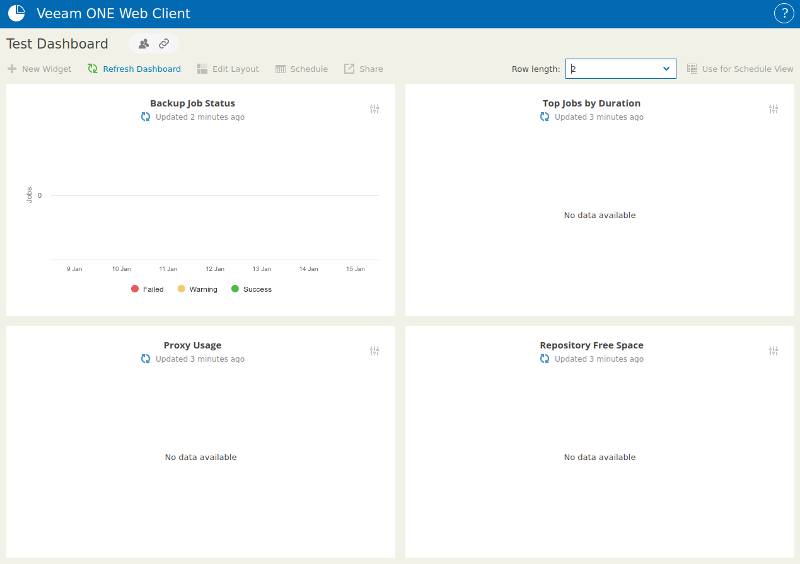Viewport: 800px width, 564px height.
Task: Expand the Row length dropdown arrow
Action: coord(666,69)
